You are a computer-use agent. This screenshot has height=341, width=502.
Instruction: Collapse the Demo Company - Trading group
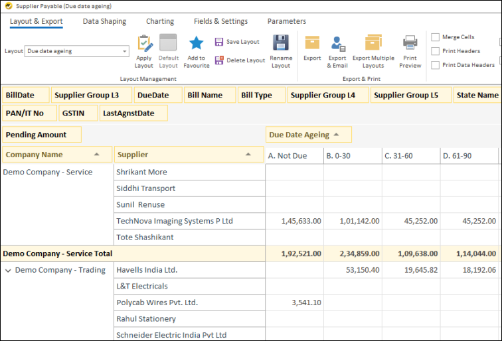[8, 271]
